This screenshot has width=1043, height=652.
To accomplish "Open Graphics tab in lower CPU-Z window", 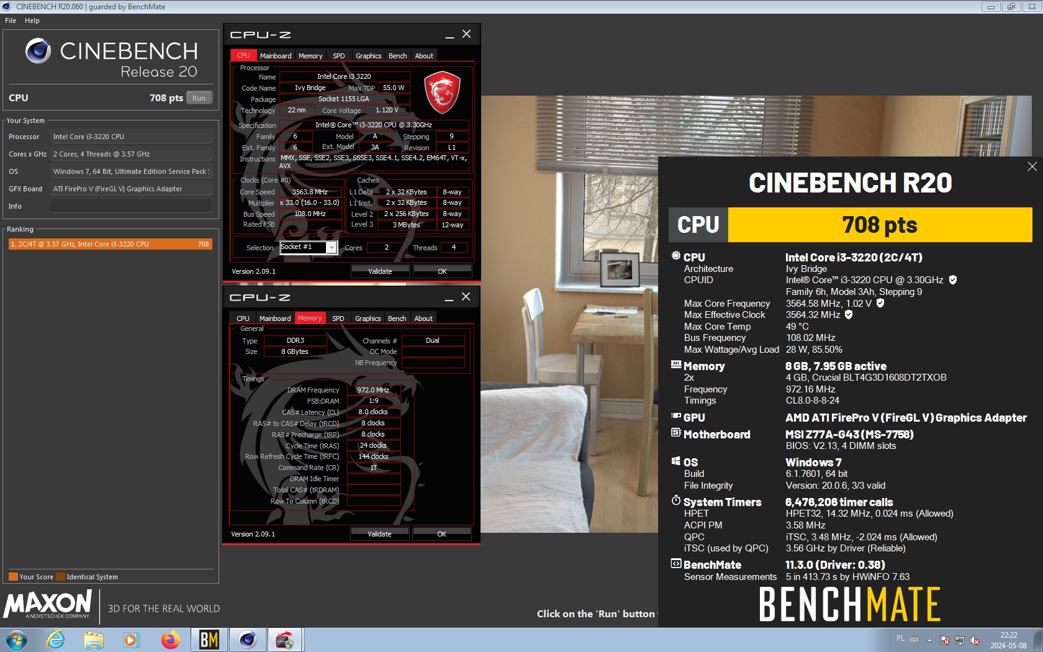I will pos(368,319).
